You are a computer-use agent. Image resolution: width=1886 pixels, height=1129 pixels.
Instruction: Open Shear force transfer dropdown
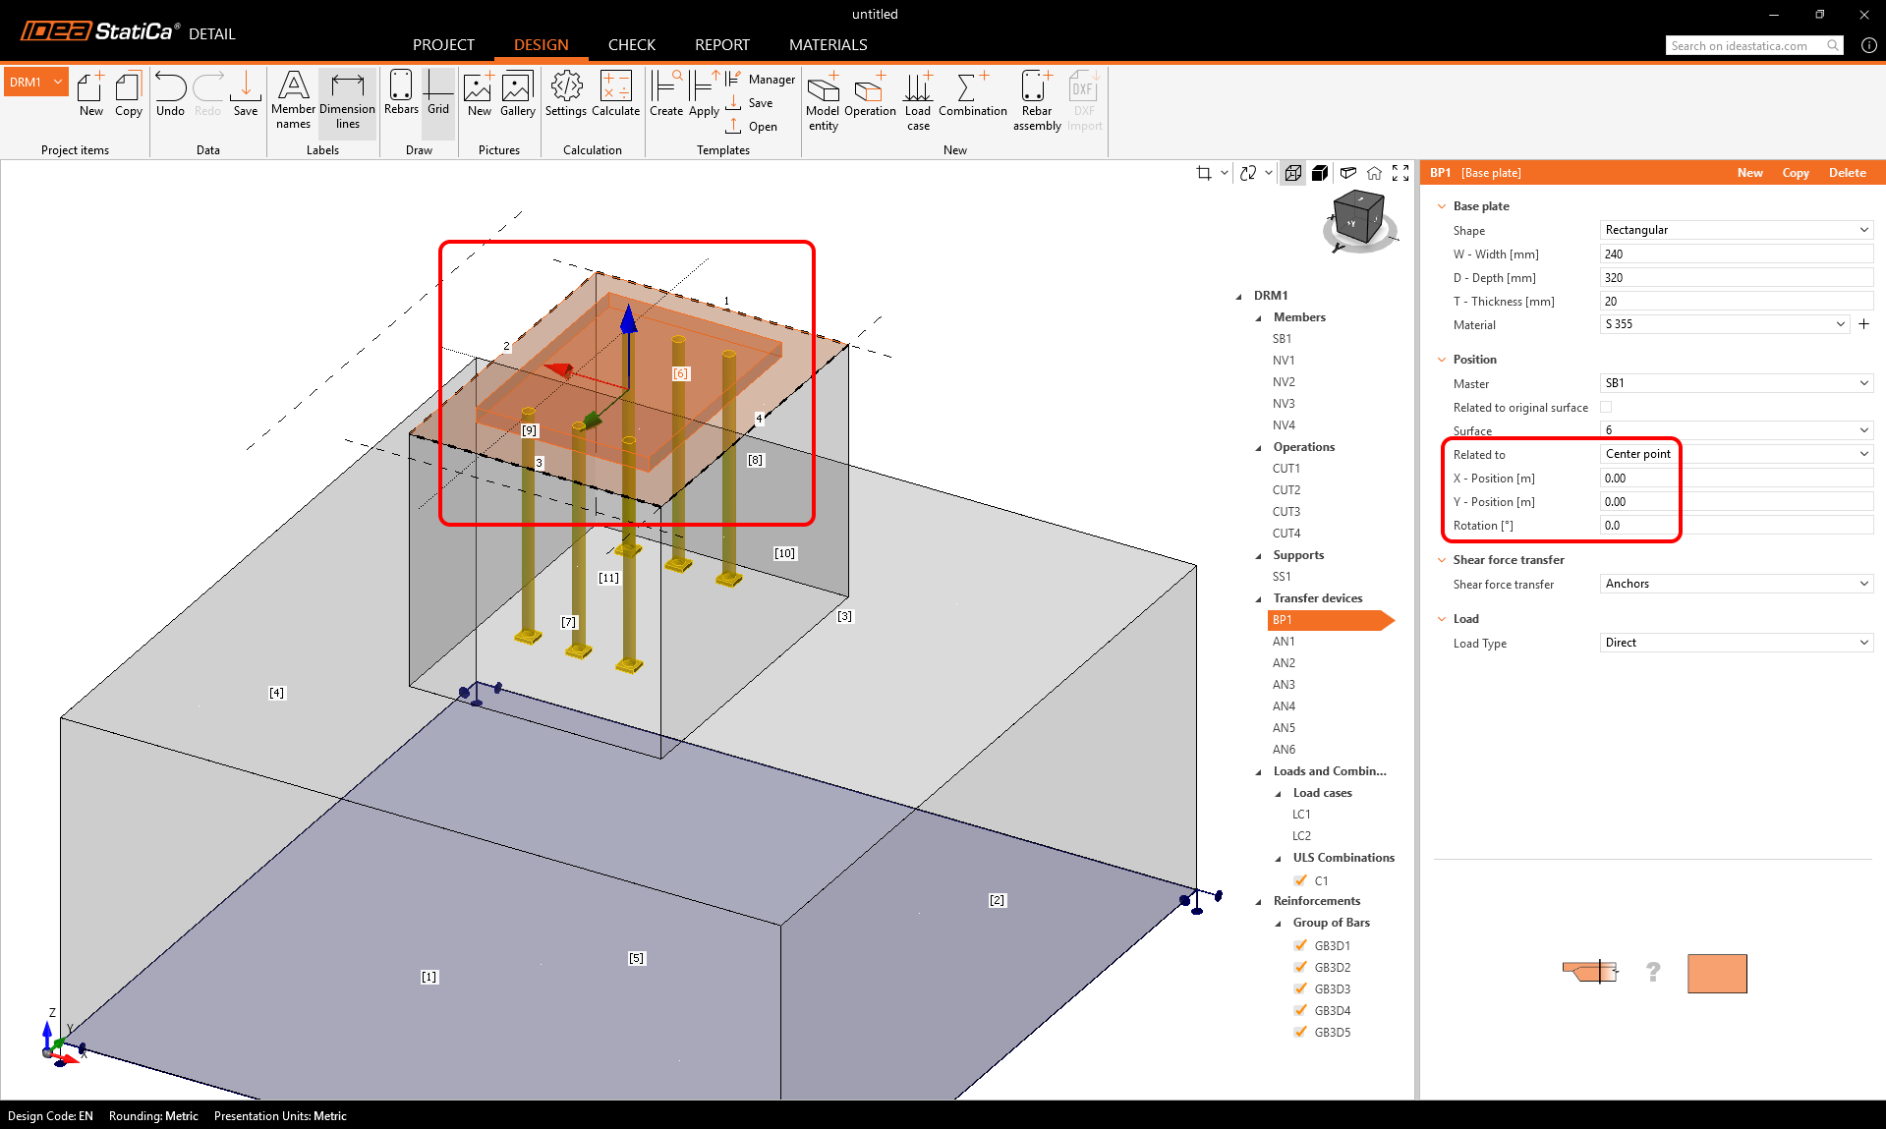pyautogui.click(x=1736, y=584)
